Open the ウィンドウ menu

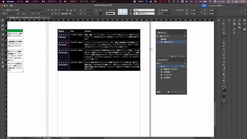point(84,2)
